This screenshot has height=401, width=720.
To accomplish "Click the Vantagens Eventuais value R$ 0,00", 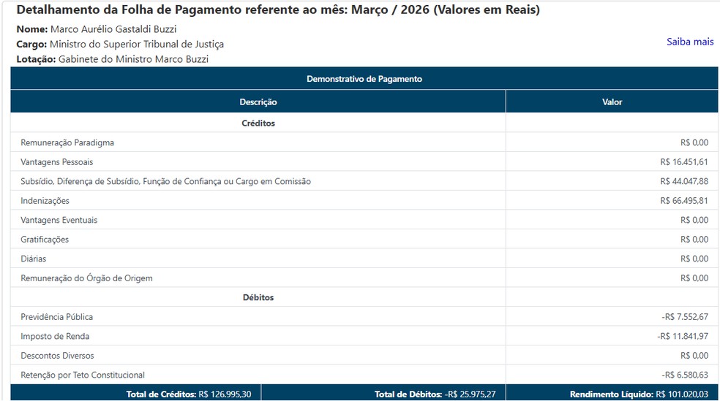I will pyautogui.click(x=694, y=220).
